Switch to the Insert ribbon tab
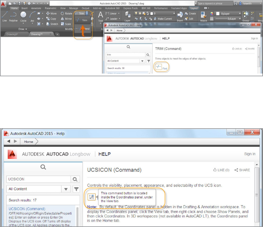Viewport: 263px width, 227px height. click(x=25, y=8)
